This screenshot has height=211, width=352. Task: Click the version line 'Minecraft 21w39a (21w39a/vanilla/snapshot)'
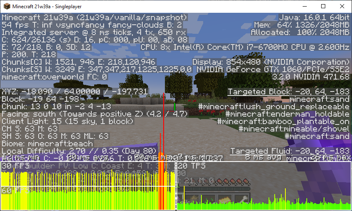[95, 17]
